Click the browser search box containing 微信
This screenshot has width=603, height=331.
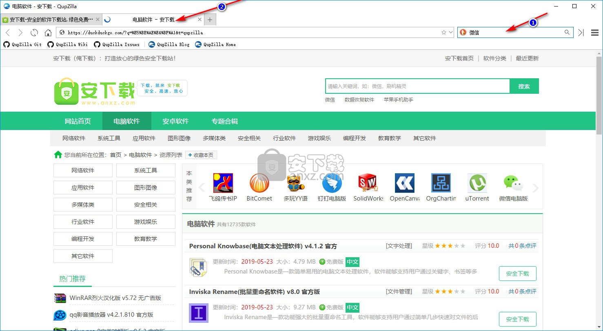pyautogui.click(x=515, y=33)
